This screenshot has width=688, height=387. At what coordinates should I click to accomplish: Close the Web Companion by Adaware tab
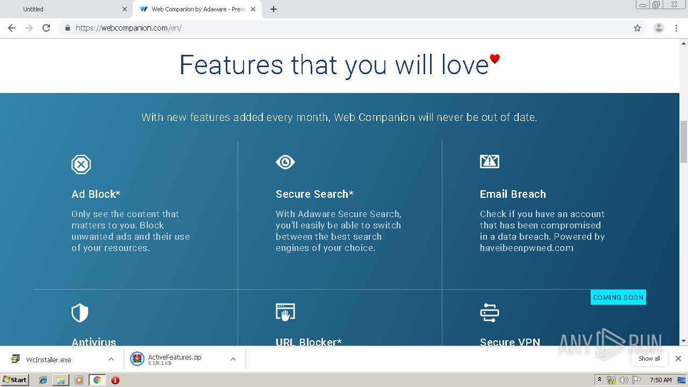coord(253,9)
